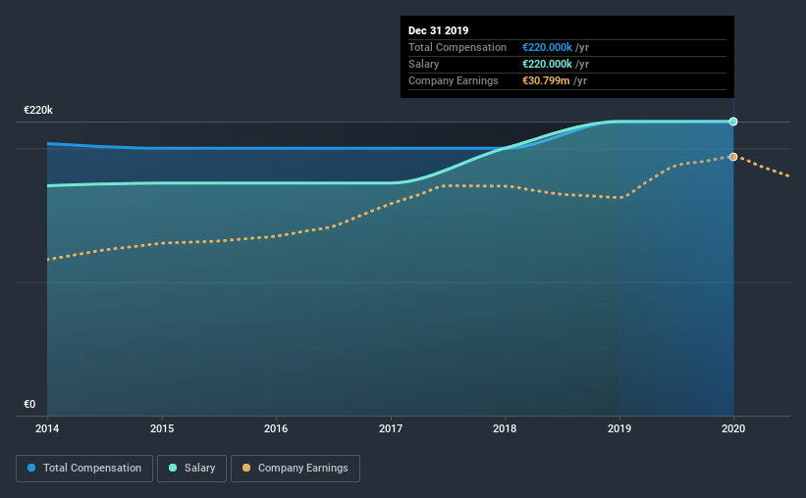Viewport: 806px width, 498px height.
Task: Click the blue Total Compensation legend dot
Action: 31,468
